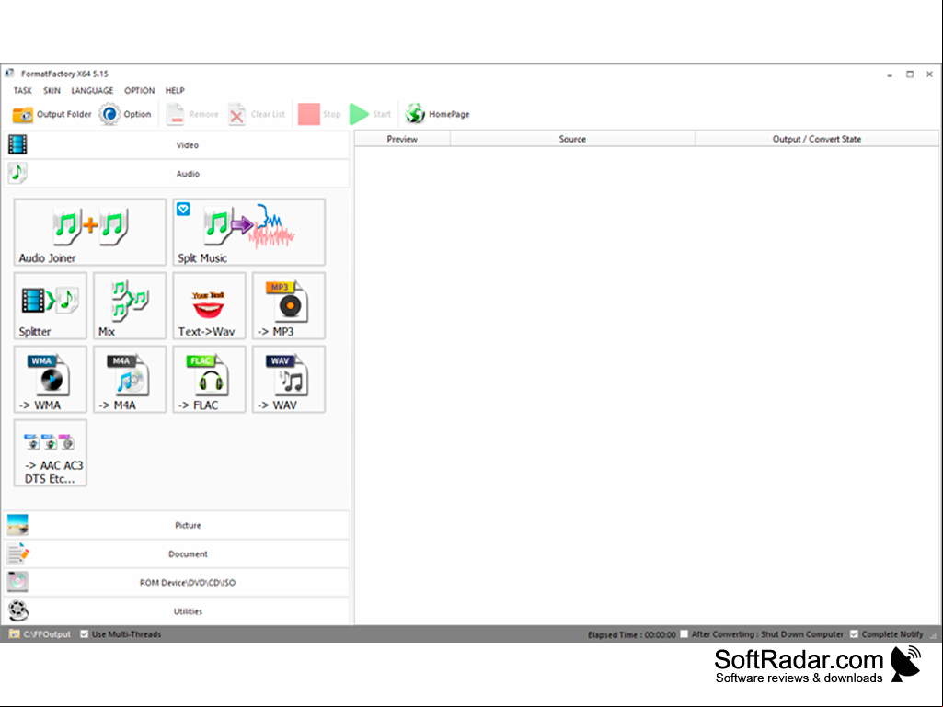Open the Audio Joiner tool
The height and width of the screenshot is (707, 943).
point(90,232)
